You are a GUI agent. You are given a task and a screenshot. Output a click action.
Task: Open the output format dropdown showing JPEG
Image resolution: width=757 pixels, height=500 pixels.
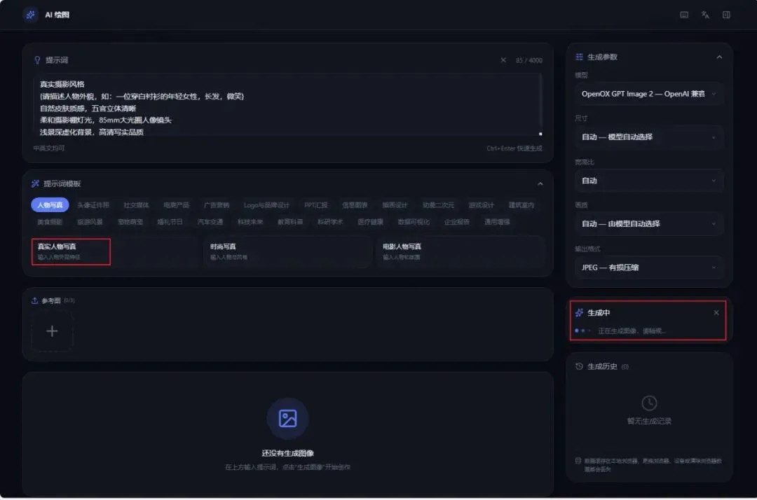[649, 268]
